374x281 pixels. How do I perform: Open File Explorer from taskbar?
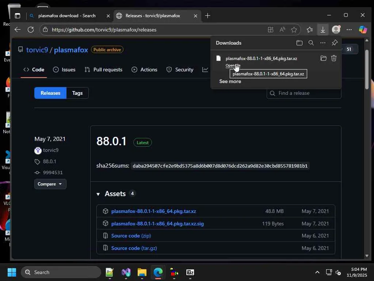[x=142, y=272]
